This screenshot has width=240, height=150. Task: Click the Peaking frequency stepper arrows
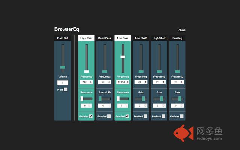181,82
